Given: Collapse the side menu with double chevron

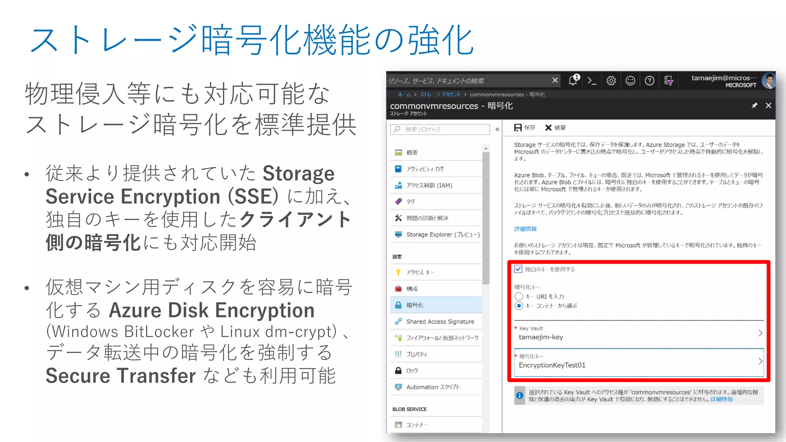Looking at the screenshot, I should (497, 129).
